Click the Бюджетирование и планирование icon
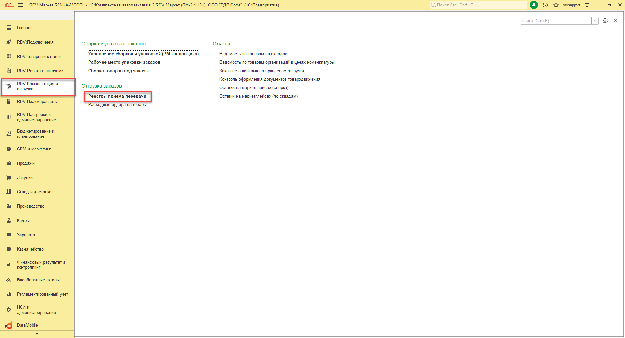 point(9,134)
